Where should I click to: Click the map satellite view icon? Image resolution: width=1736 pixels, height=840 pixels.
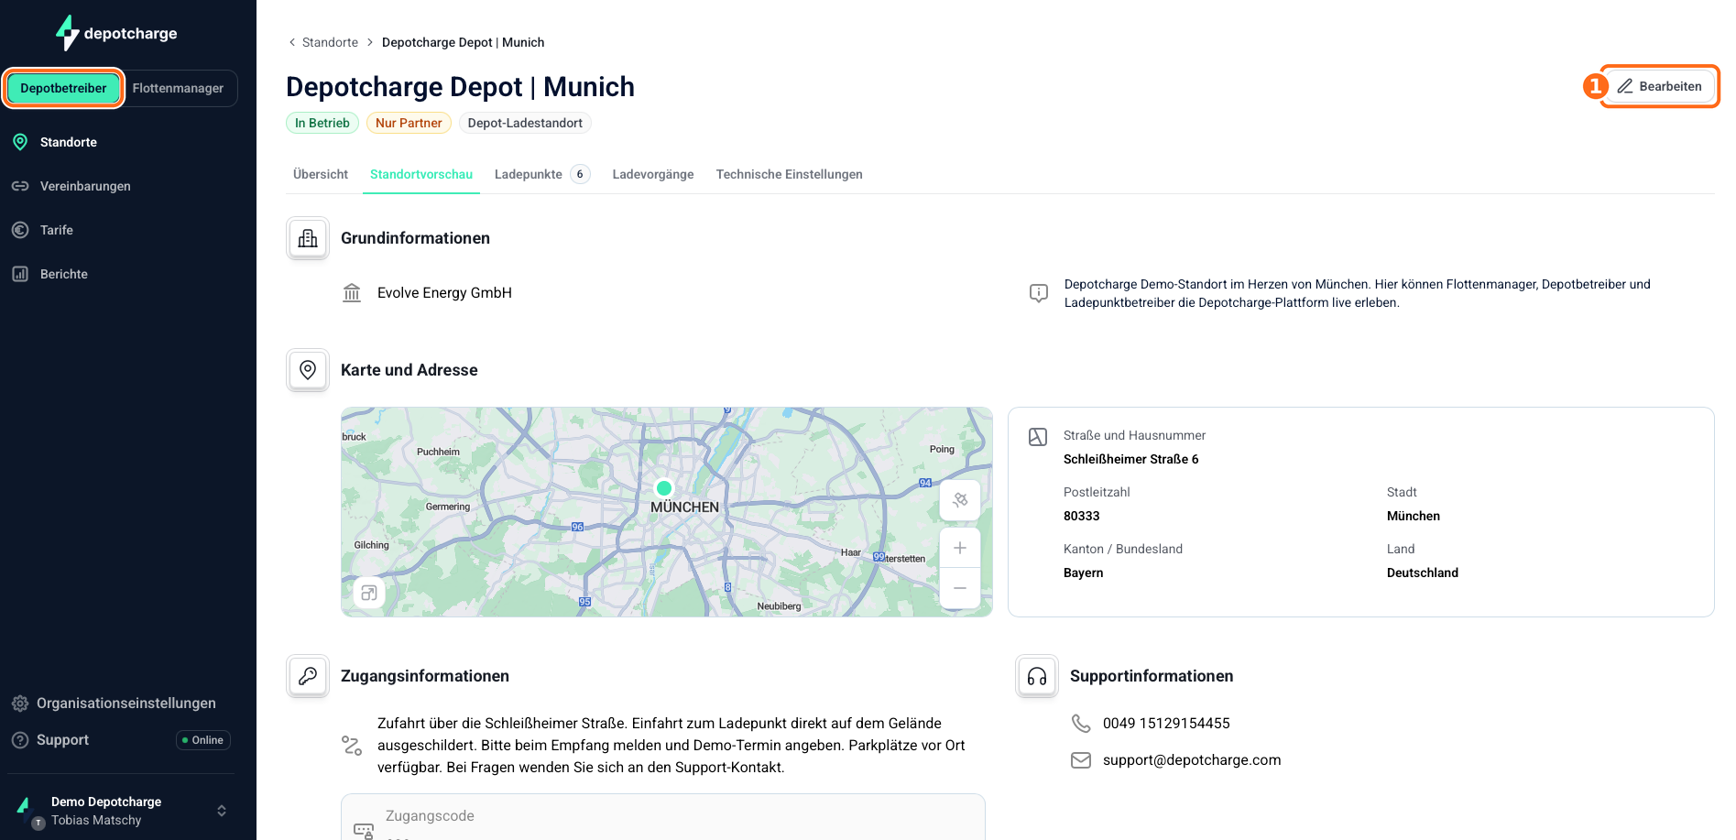pyautogui.click(x=960, y=500)
